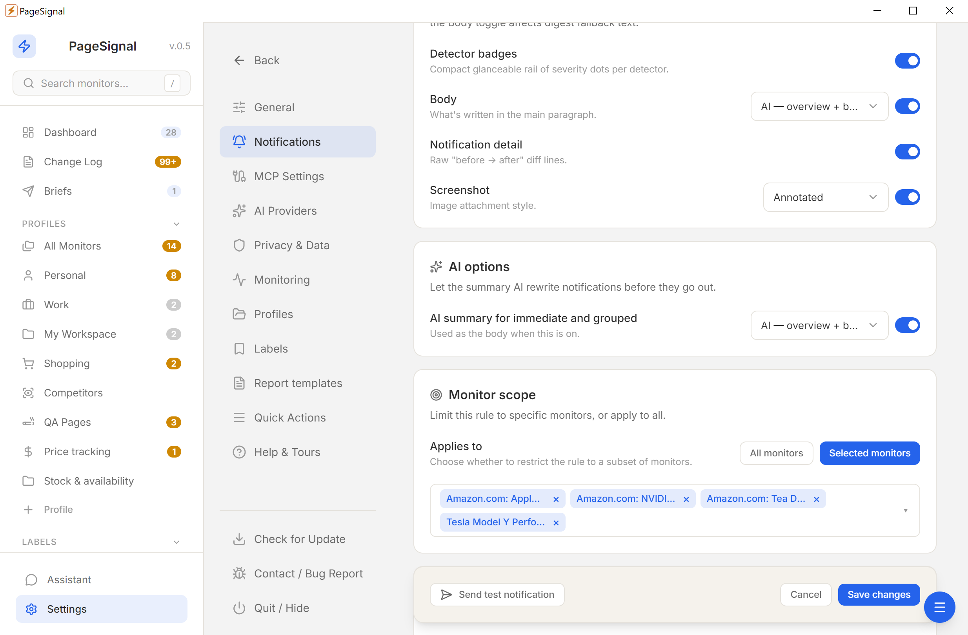Click the Competitors scan icon
The width and height of the screenshot is (968, 635).
[28, 393]
